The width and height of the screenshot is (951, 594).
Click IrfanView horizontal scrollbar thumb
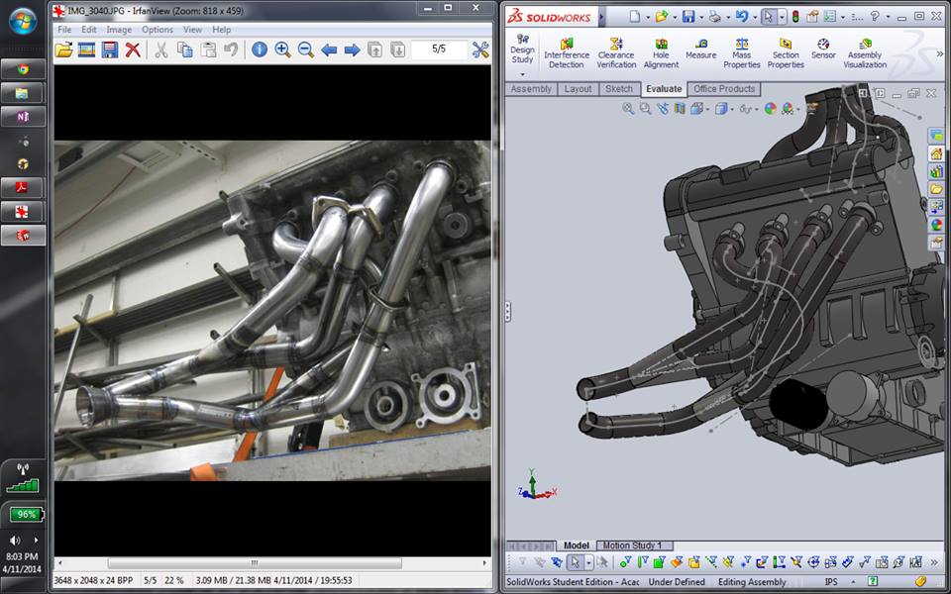tap(255, 563)
